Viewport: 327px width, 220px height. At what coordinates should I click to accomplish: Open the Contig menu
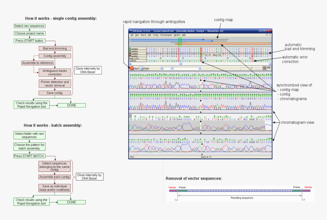(x=156, y=35)
